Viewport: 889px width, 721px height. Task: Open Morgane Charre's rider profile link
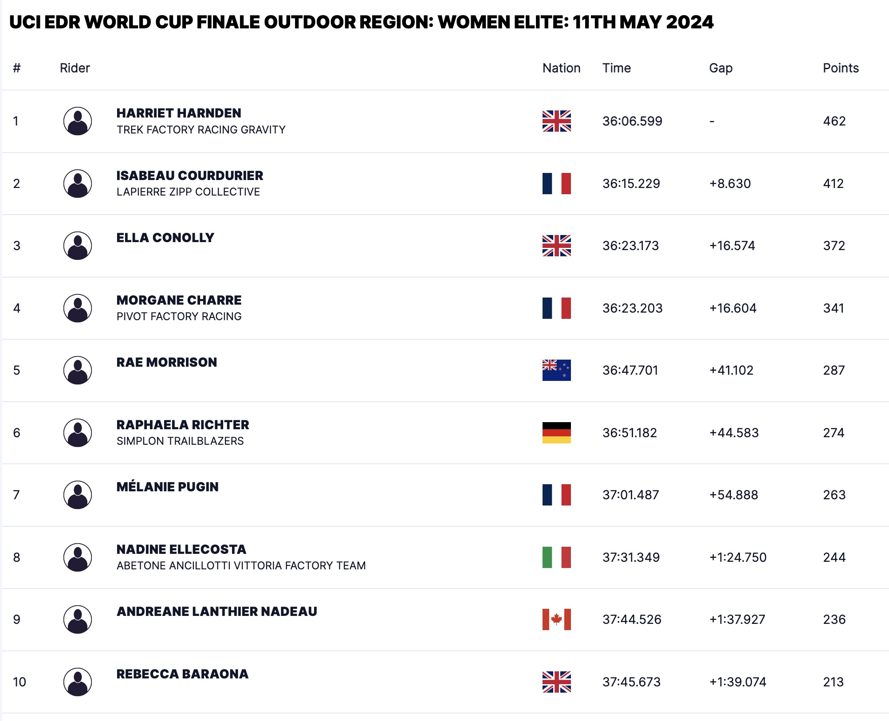pyautogui.click(x=179, y=300)
